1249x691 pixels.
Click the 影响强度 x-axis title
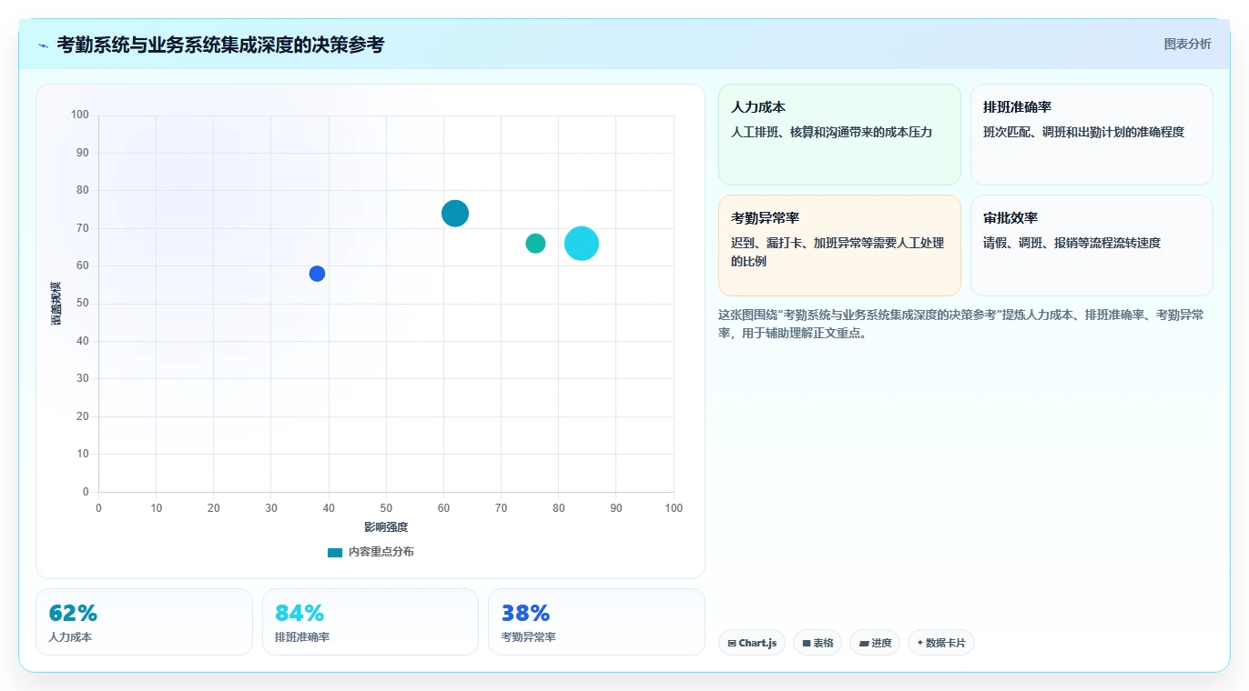coord(386,527)
